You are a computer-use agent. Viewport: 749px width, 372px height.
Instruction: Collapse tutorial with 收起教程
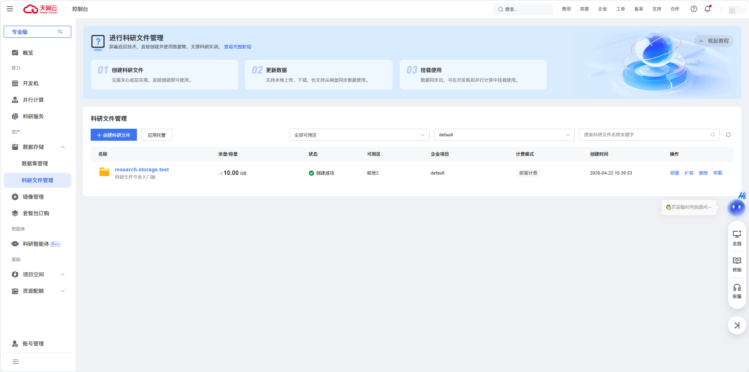pyautogui.click(x=714, y=41)
